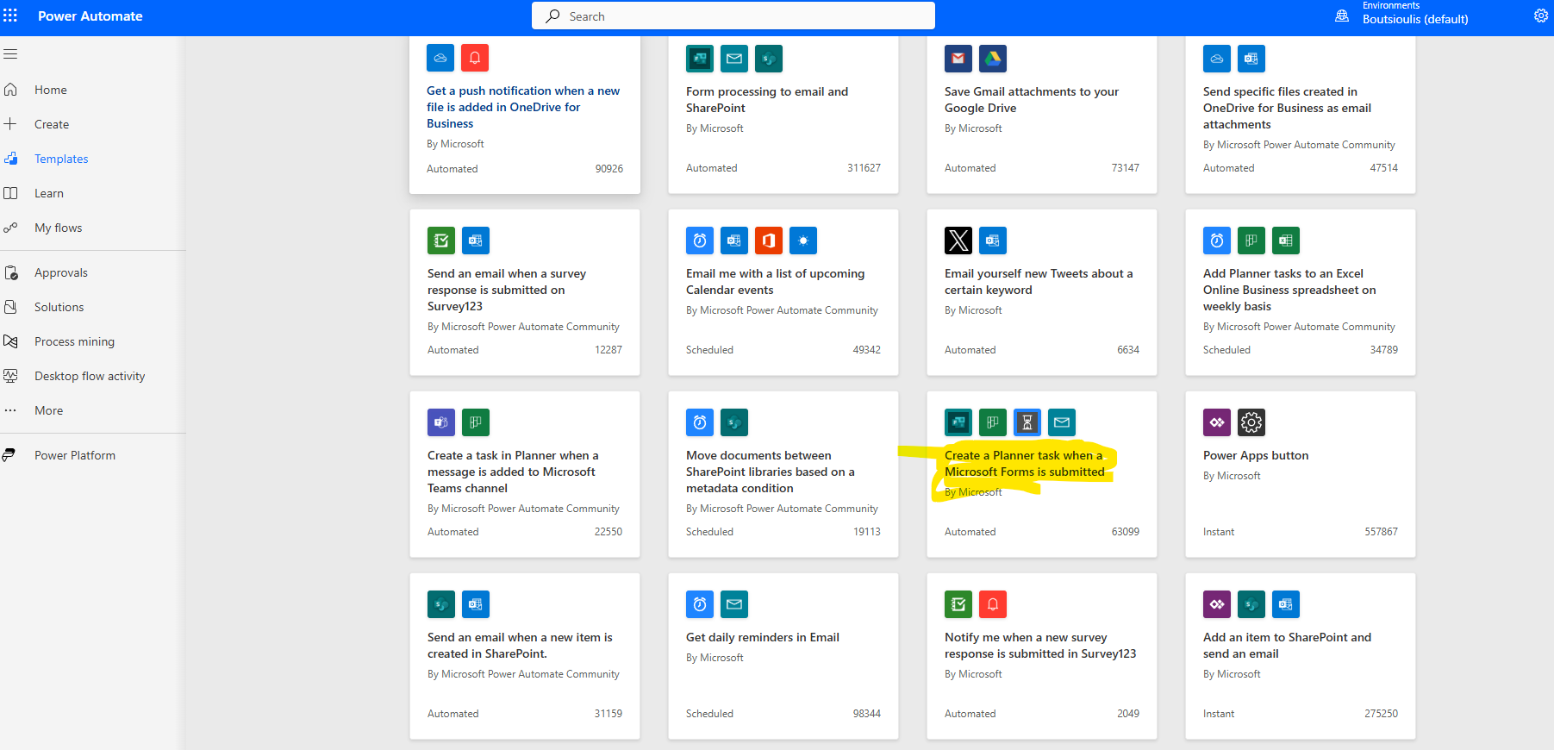Click the Power Automate title

(x=90, y=16)
